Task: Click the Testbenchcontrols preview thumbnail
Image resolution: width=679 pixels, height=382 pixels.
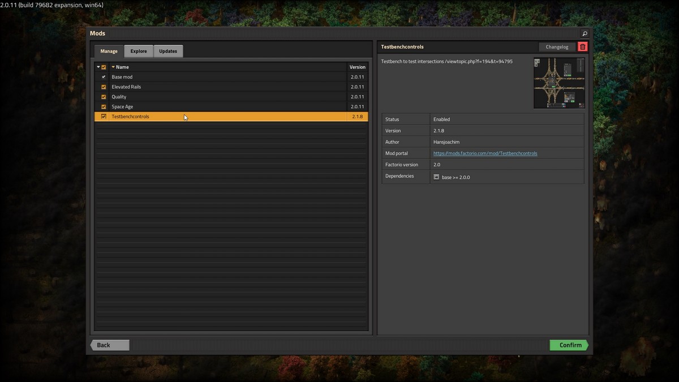Action: 559,83
